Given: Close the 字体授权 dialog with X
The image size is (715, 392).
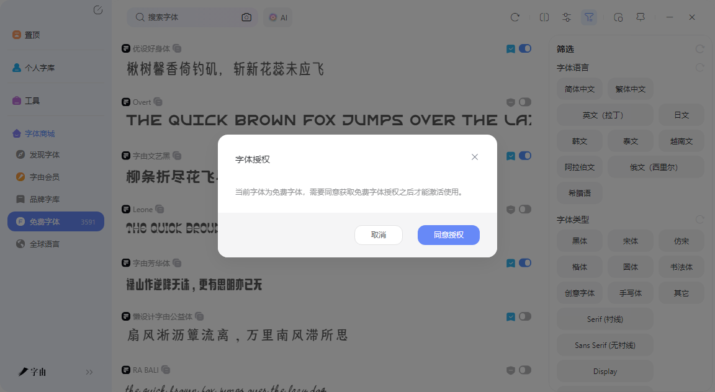Looking at the screenshot, I should [x=475, y=157].
